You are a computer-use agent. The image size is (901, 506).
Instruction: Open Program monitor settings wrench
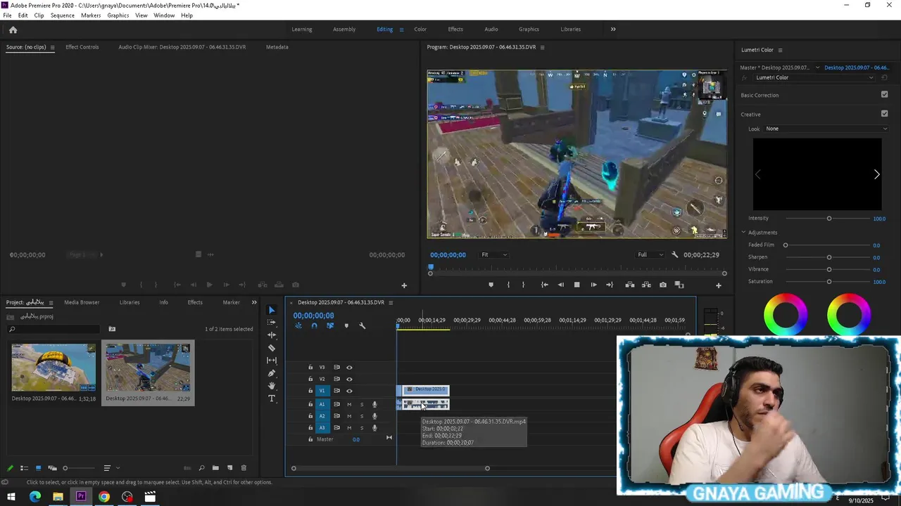tap(674, 254)
